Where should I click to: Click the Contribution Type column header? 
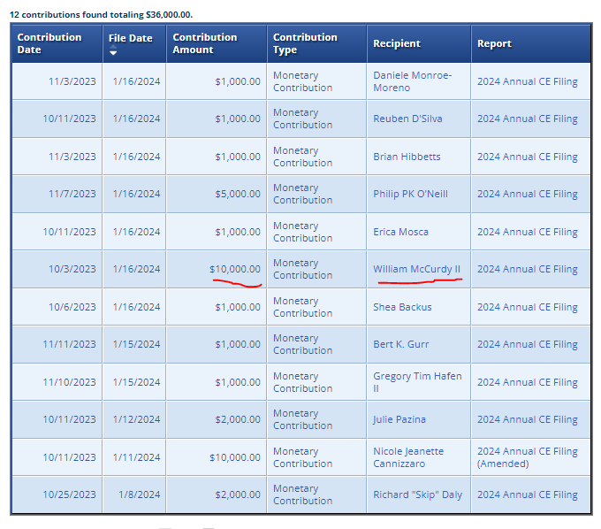tap(305, 43)
